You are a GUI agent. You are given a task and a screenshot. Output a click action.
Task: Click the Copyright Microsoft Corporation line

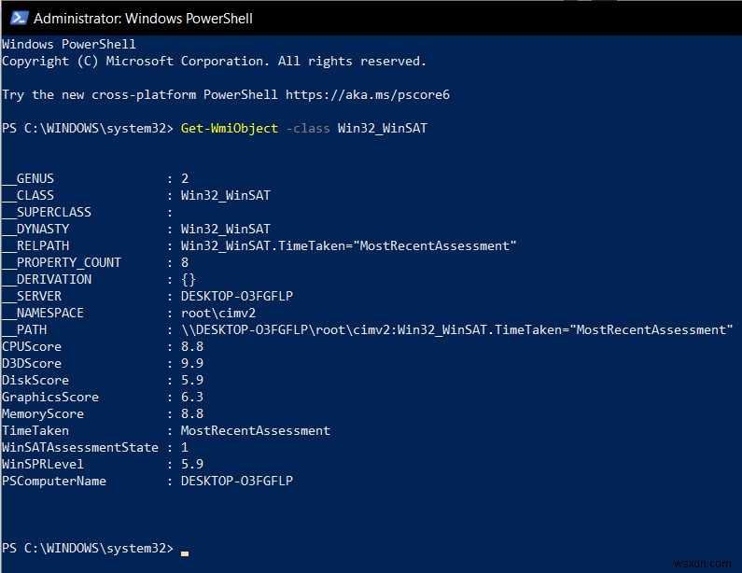214,61
